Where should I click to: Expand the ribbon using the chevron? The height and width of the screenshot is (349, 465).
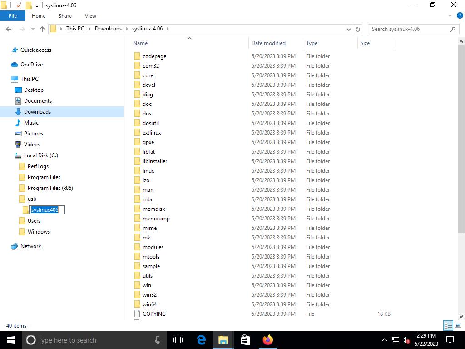pos(450,15)
